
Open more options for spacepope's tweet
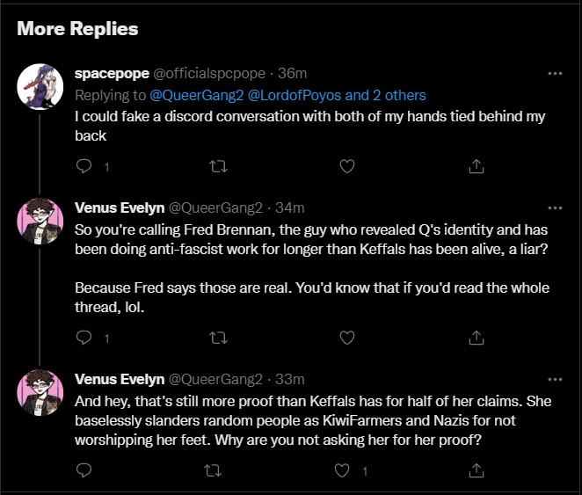(555, 73)
